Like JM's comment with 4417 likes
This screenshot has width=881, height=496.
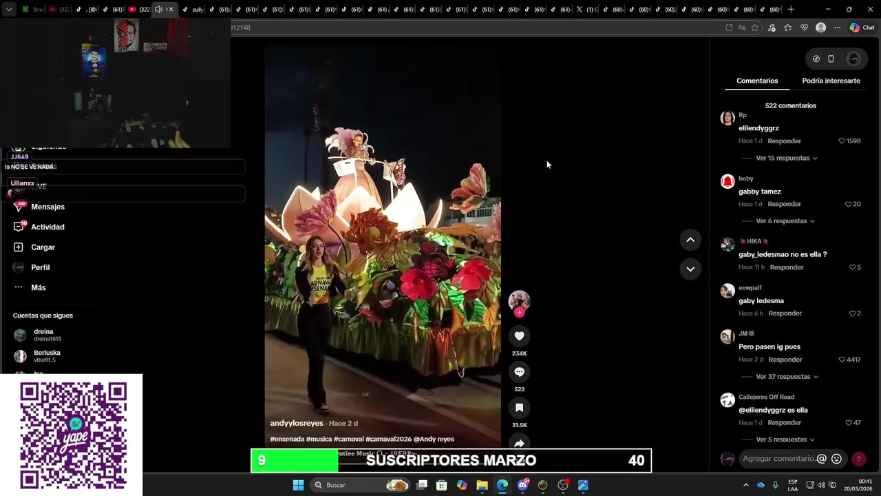click(x=841, y=360)
